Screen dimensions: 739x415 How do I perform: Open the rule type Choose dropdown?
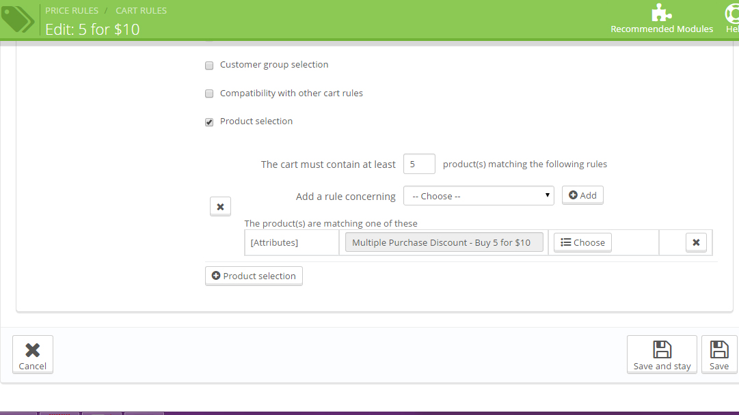tap(479, 196)
